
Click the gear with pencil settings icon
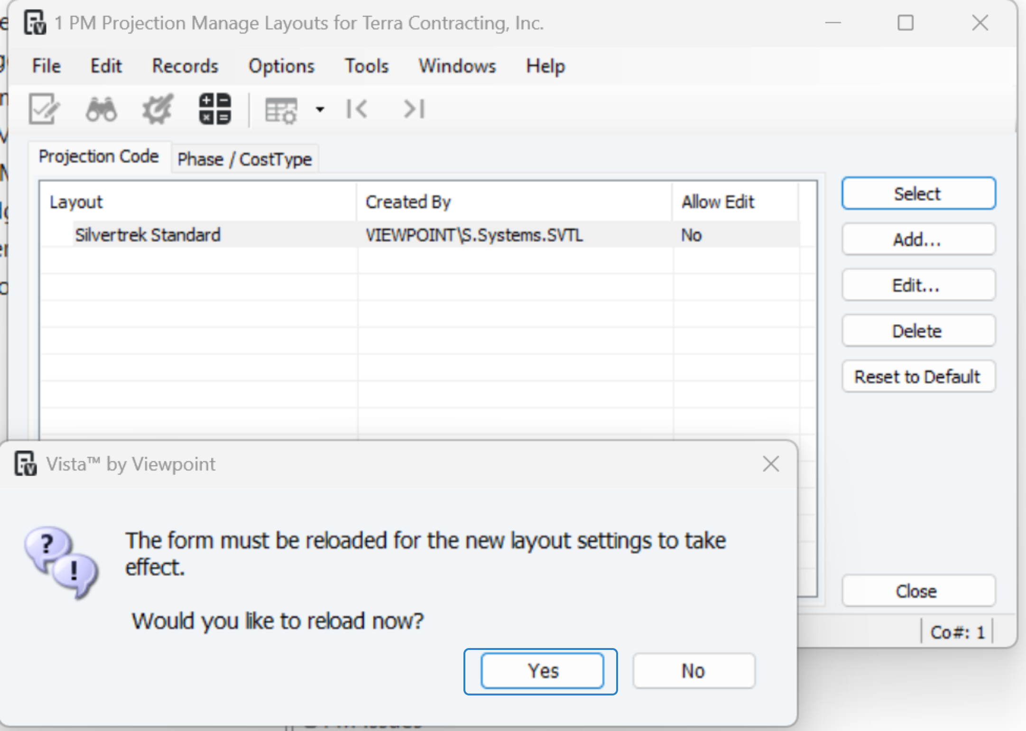(x=157, y=109)
